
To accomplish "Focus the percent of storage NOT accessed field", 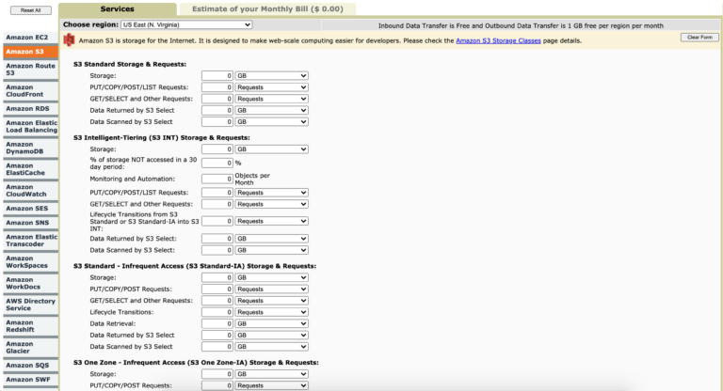I will [217, 163].
